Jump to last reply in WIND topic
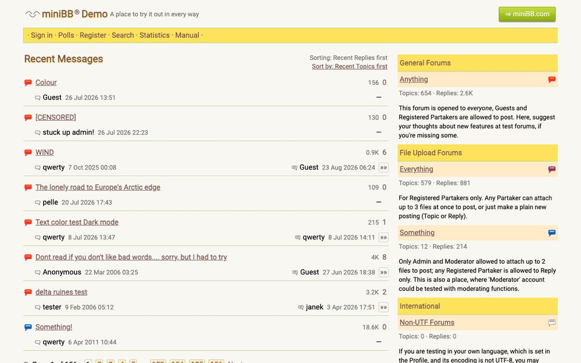The height and width of the screenshot is (363, 581). (x=383, y=167)
